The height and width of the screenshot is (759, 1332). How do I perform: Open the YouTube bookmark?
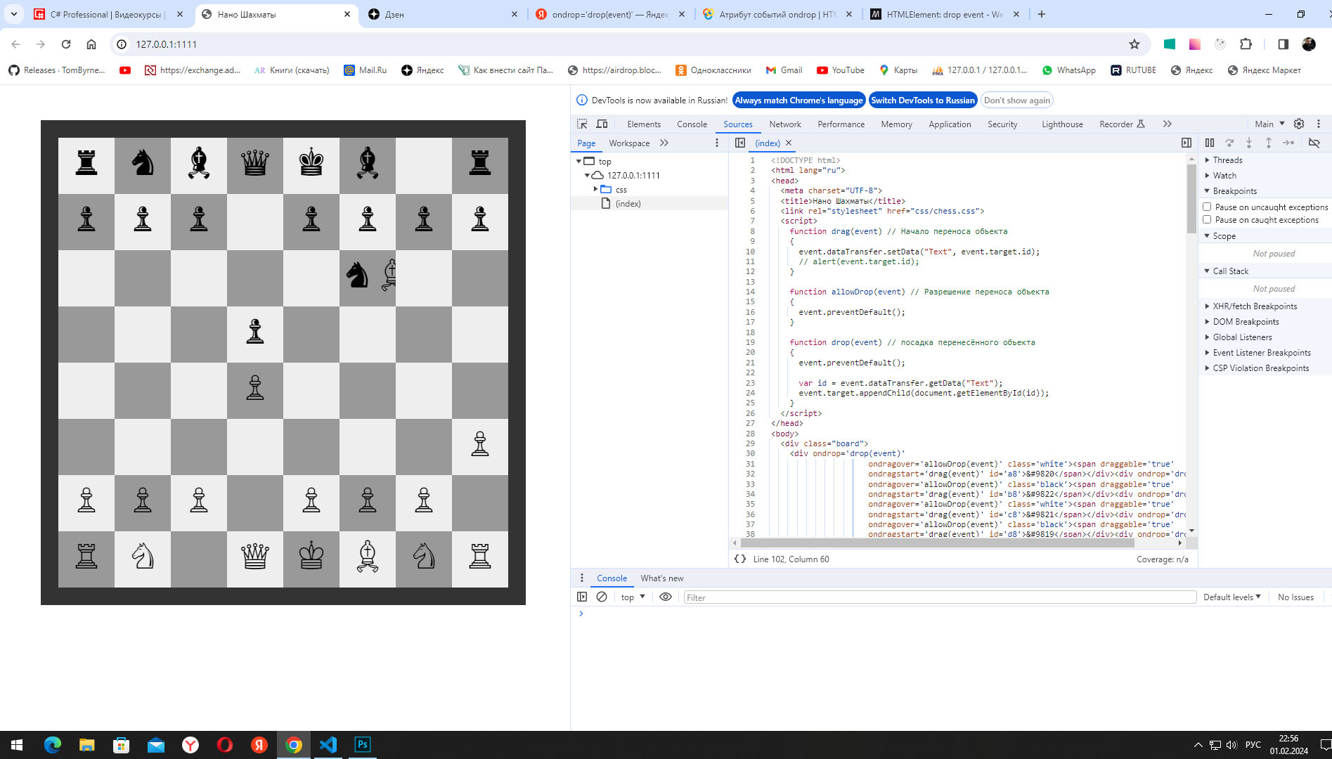[841, 70]
